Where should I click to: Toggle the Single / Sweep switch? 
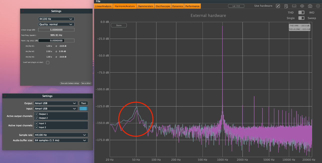tap(301, 18)
